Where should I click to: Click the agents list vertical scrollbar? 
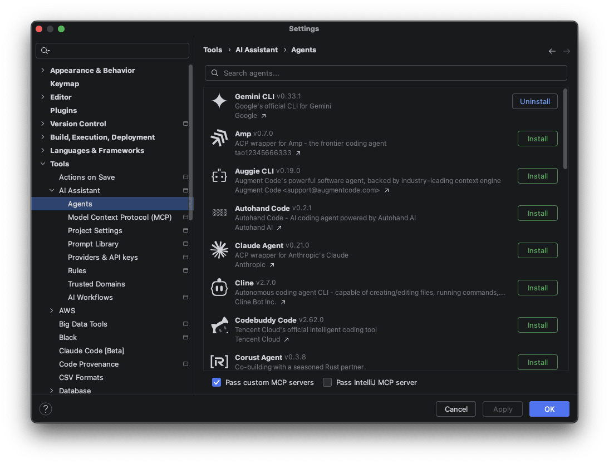[566, 129]
